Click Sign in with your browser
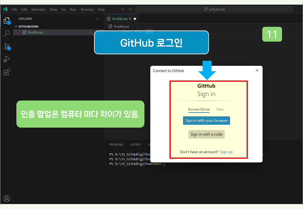 pos(206,121)
